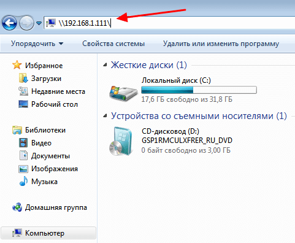Click GSP1RMCULXFRER_RU_DVD volume name
The image size is (295, 243).
pos(187,141)
